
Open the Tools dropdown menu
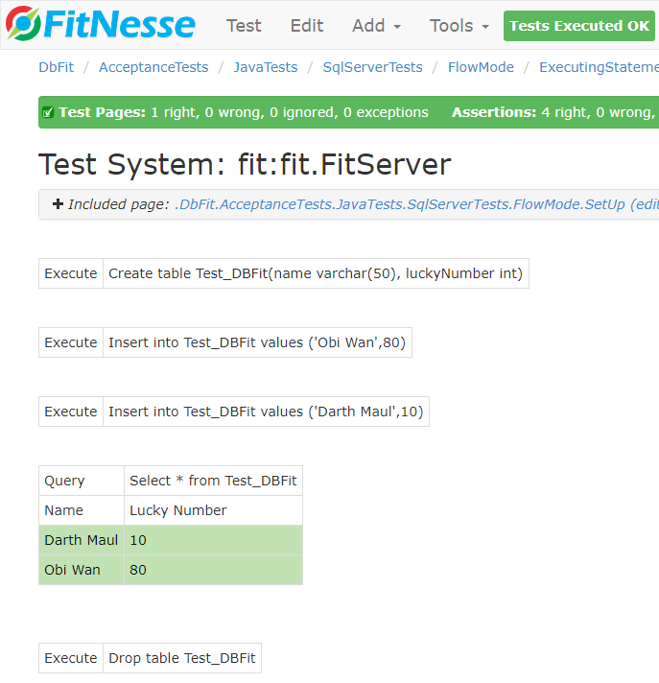459,26
